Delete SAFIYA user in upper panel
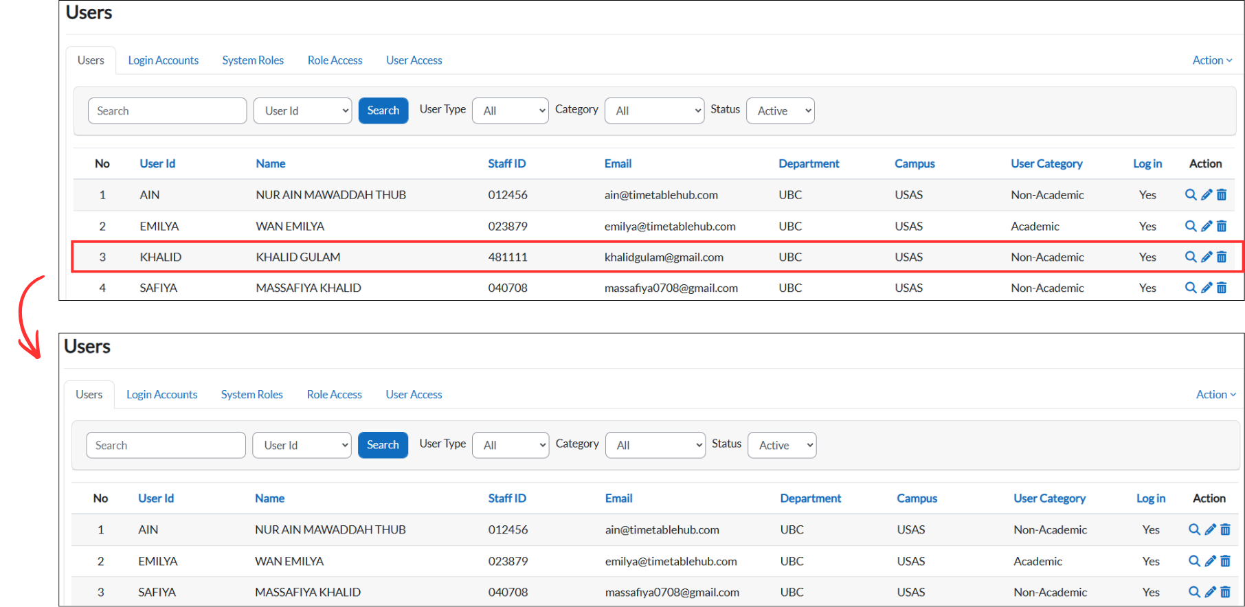Image resolution: width=1245 pixels, height=607 pixels. [1222, 288]
